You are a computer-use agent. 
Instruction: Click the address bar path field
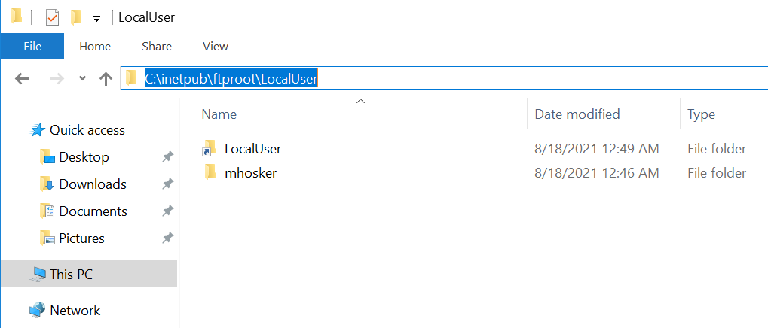444,78
